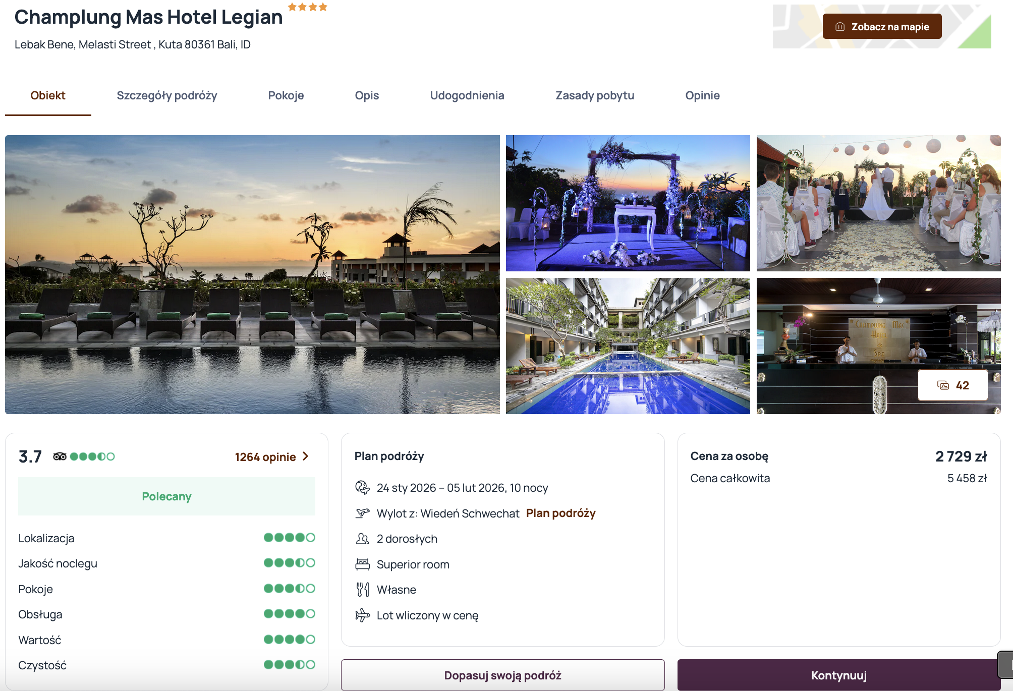
Task: Open the wedding arch night photo
Action: pos(628,203)
